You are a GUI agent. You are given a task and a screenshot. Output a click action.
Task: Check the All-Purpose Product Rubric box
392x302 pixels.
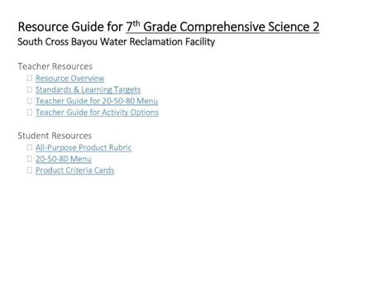30,147
